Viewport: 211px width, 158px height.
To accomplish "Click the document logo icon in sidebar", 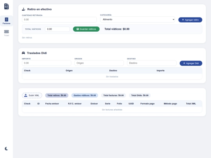I will 6,6.
